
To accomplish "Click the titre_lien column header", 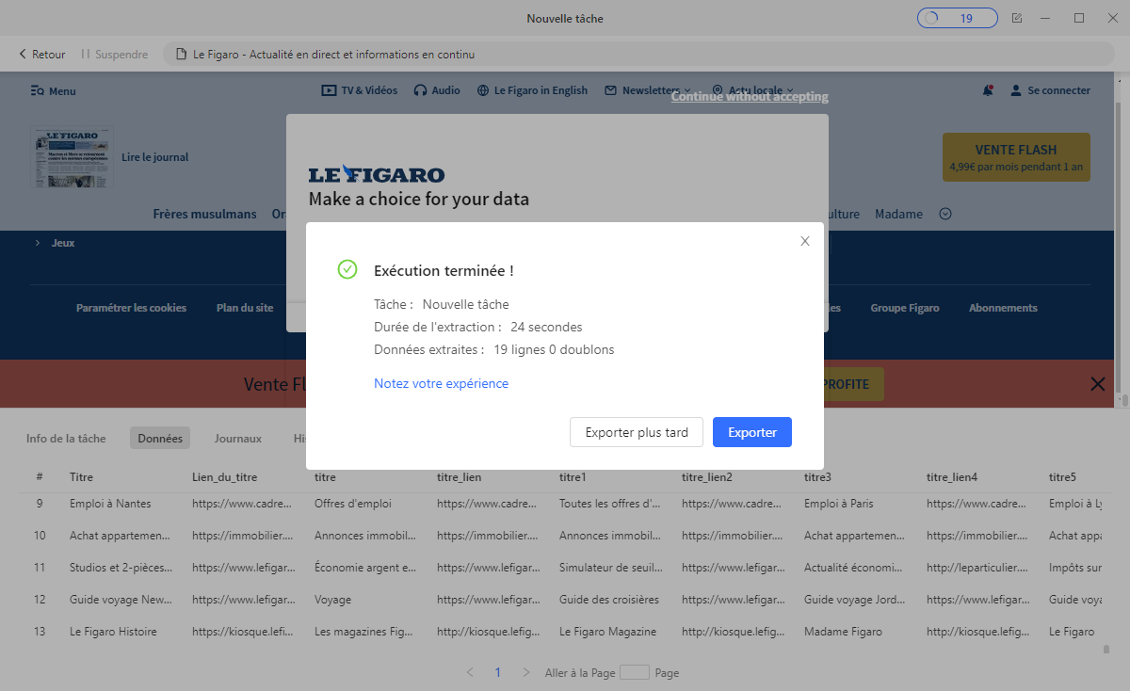I will click(459, 477).
